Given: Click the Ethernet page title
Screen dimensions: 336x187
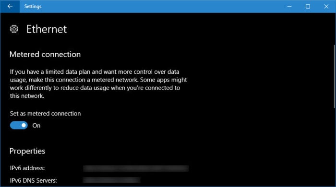Looking at the screenshot, I should click(47, 29).
